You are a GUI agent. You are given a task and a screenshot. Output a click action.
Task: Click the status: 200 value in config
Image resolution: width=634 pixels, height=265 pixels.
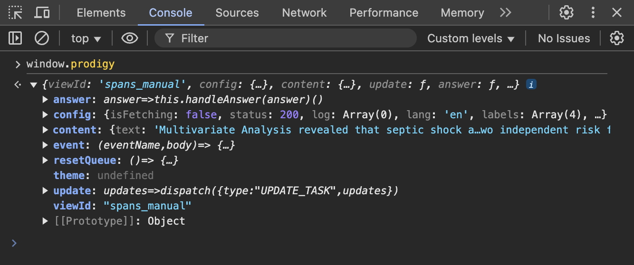click(x=264, y=115)
